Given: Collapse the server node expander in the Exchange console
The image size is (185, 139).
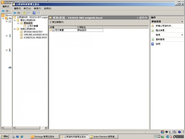Looking at the screenshot, I should coord(7,36).
